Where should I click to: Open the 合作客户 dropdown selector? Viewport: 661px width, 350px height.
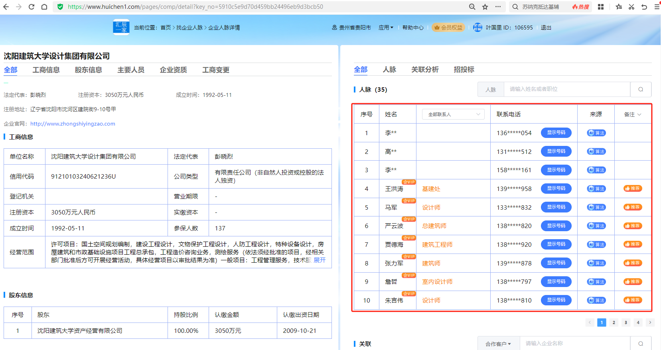tap(498, 344)
